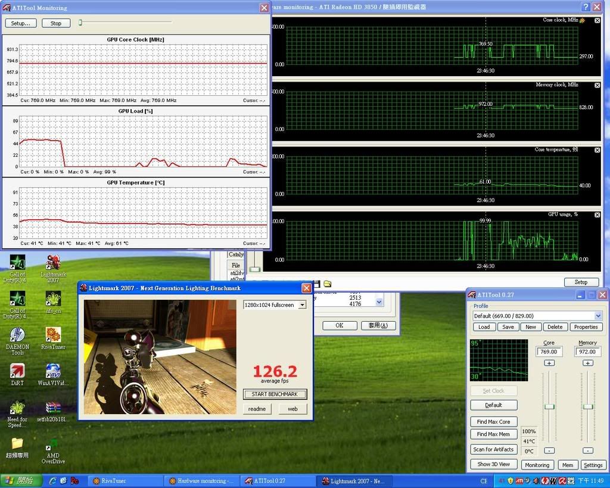Open the Call of Duty 4 desktop shortcut in the top row
Viewport: 610px width, 488px height.
(17, 268)
